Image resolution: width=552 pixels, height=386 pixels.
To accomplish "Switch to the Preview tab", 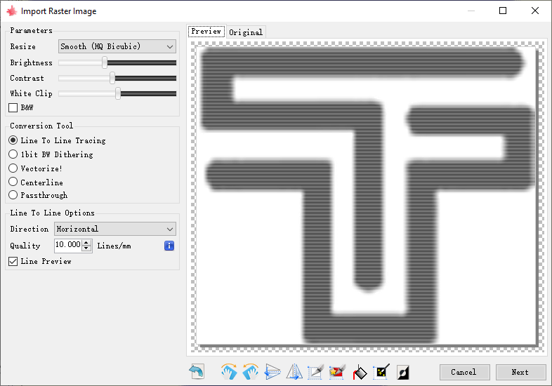I will [x=206, y=32].
